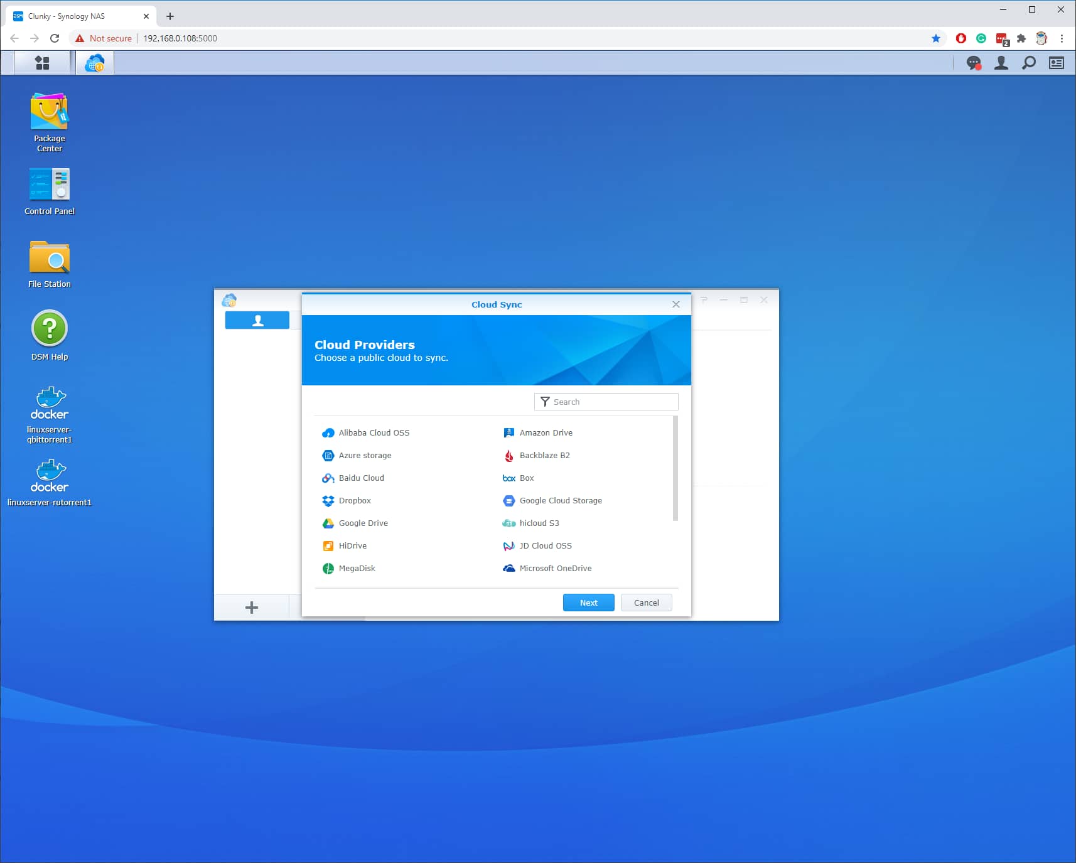The width and height of the screenshot is (1076, 863).
Task: Open linuxserver-qbittorrent1 docker shortcut
Action: coord(50,415)
